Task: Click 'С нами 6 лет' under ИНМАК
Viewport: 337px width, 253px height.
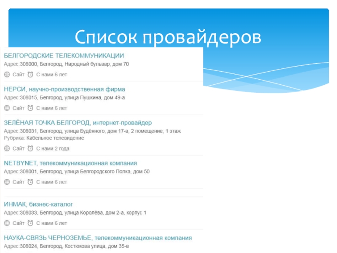Action: [51, 223]
